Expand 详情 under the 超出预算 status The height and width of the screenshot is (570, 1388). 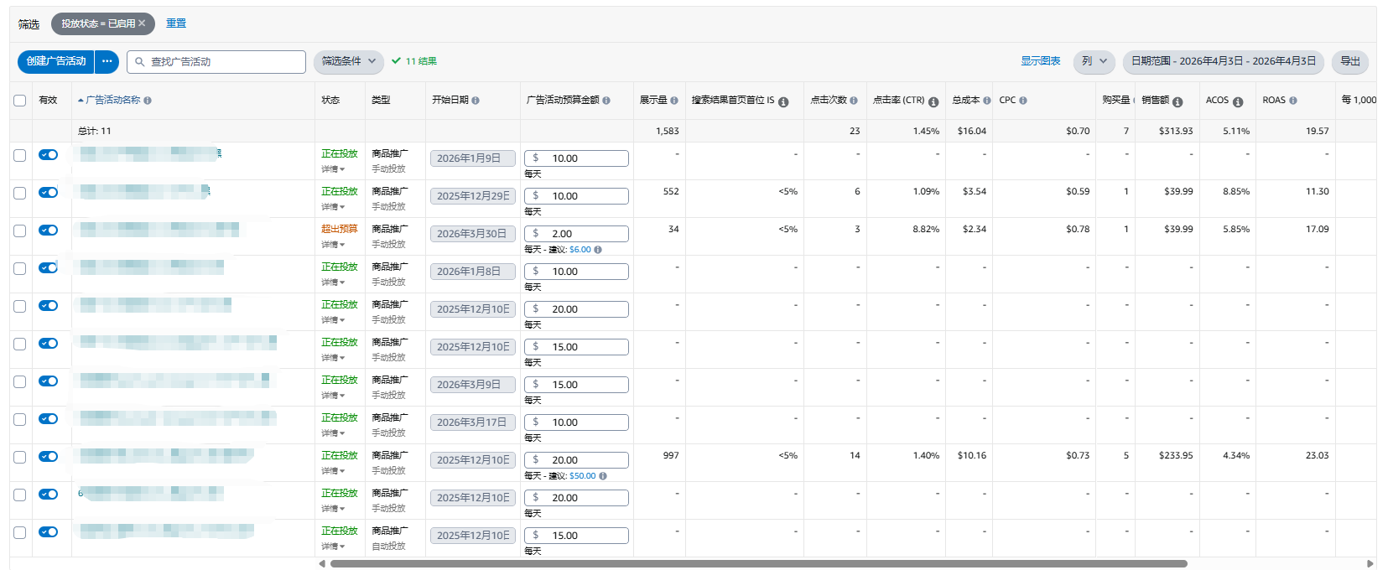(333, 245)
